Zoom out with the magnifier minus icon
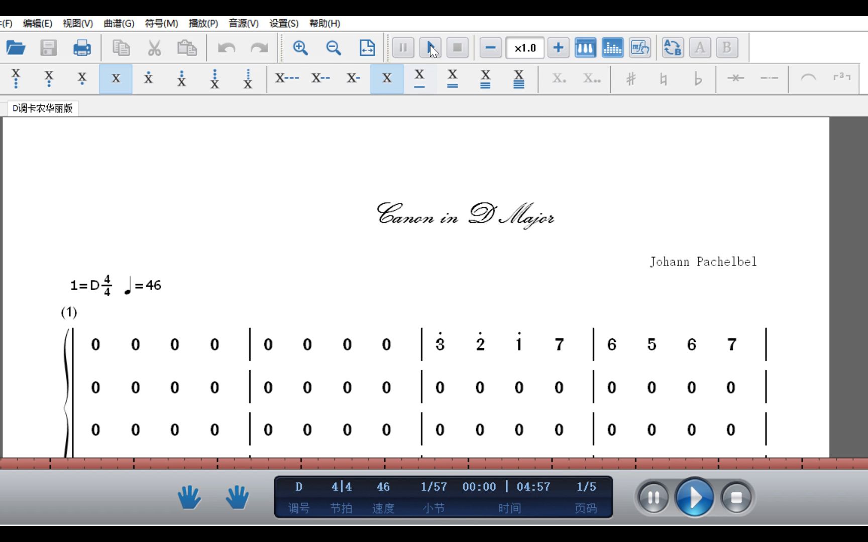The height and width of the screenshot is (542, 868). click(x=334, y=48)
